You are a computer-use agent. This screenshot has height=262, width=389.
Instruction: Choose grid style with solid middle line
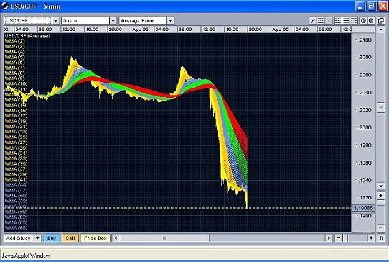346,20
